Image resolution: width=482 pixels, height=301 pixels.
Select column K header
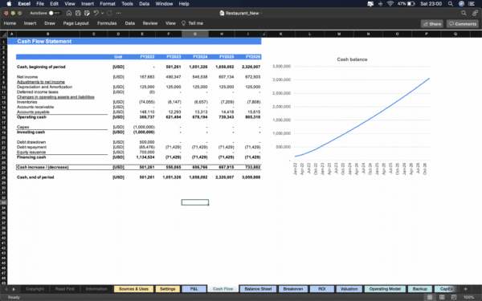[280, 34]
